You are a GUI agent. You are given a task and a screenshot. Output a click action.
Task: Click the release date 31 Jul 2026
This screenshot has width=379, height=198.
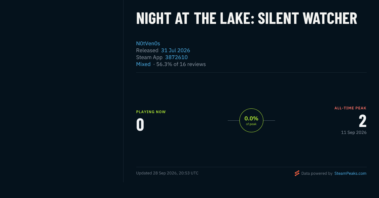(x=176, y=50)
